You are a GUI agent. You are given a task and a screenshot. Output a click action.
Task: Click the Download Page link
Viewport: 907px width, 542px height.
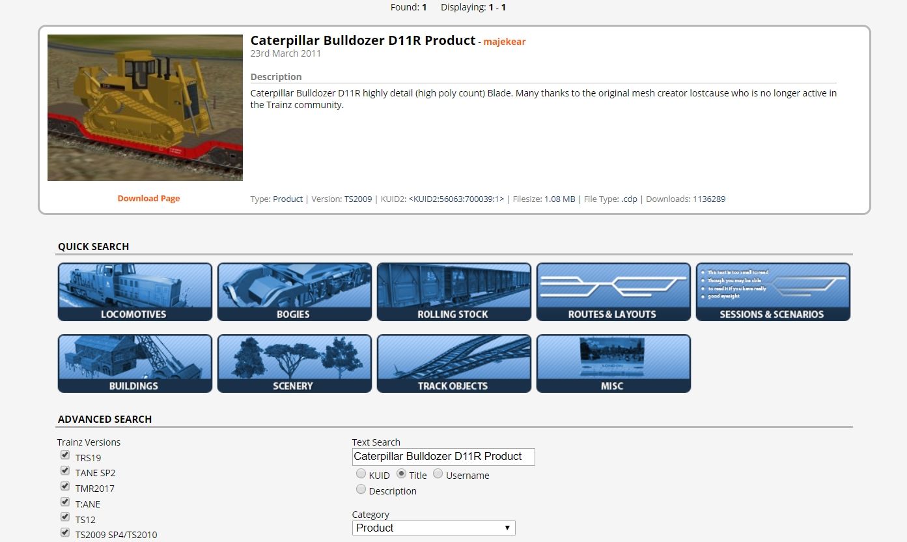[x=148, y=199]
